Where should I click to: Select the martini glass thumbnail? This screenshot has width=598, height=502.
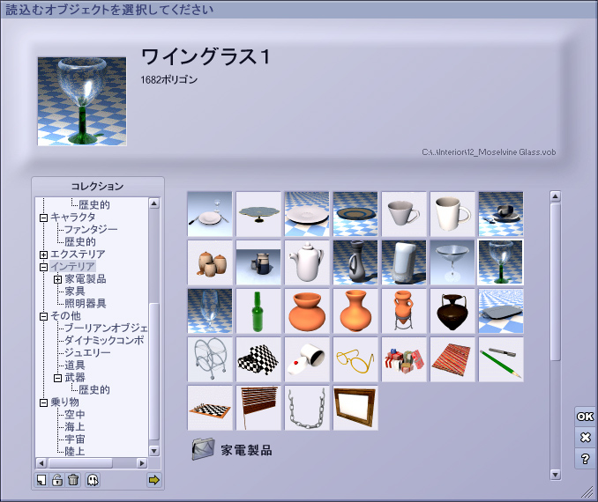(x=452, y=262)
